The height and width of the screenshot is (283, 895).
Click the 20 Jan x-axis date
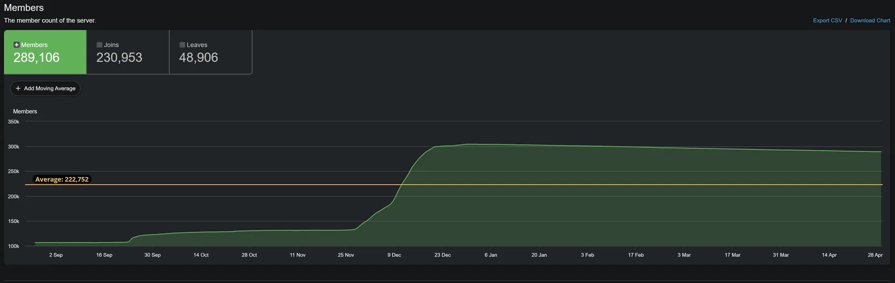coord(539,255)
